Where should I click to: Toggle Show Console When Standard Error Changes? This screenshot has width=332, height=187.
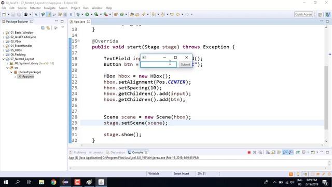pyautogui.click(x=290, y=152)
